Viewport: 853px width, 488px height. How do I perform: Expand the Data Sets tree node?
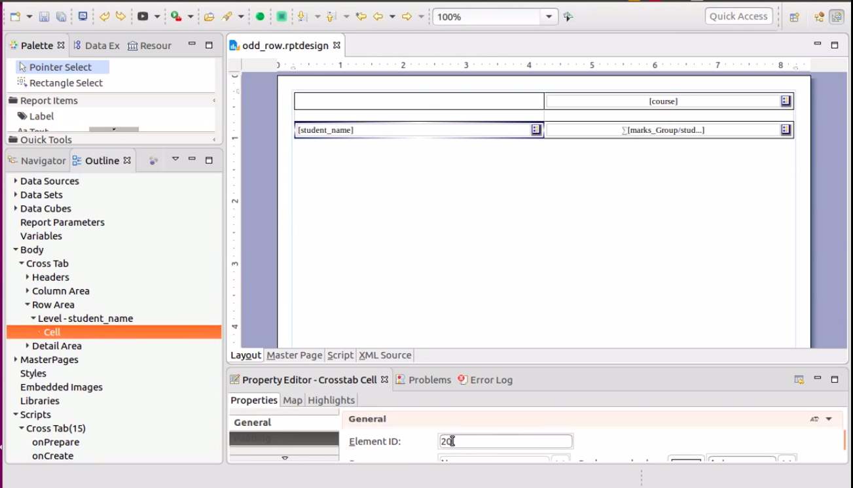[16, 195]
